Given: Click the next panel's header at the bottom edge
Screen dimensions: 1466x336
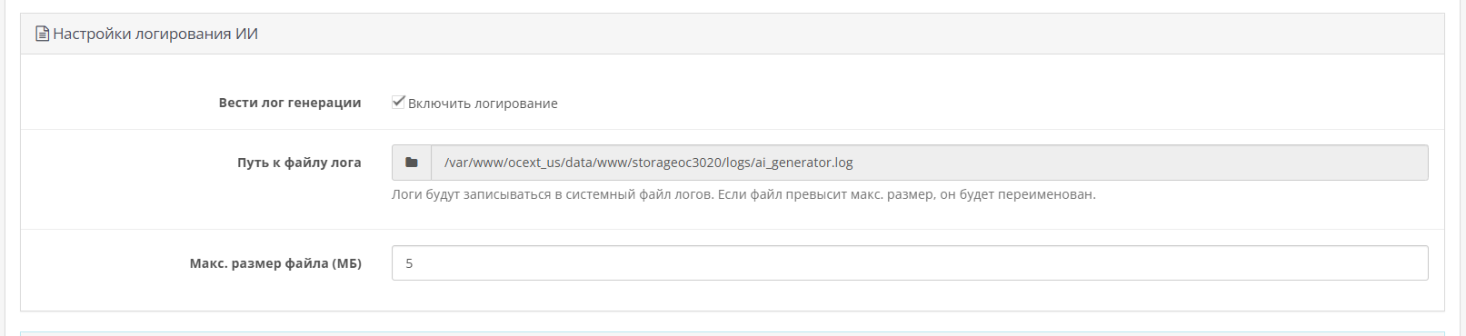Looking at the screenshot, I should coord(732,333).
